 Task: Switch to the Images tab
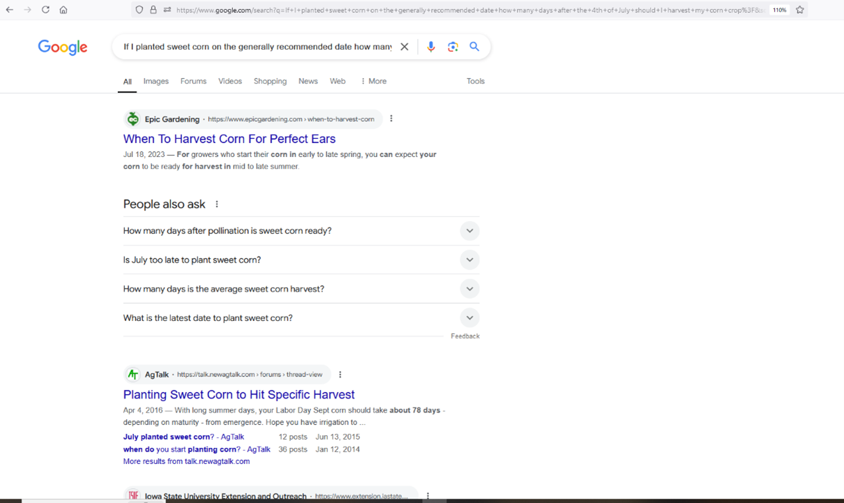(x=156, y=81)
